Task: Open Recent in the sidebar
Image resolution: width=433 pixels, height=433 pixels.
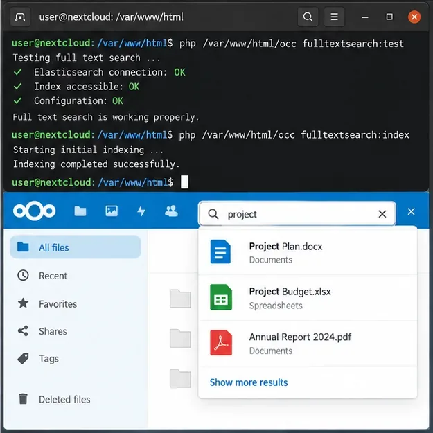Action: pos(76,276)
